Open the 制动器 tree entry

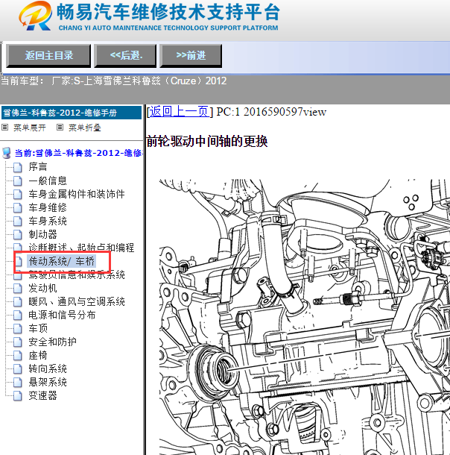[42, 234]
